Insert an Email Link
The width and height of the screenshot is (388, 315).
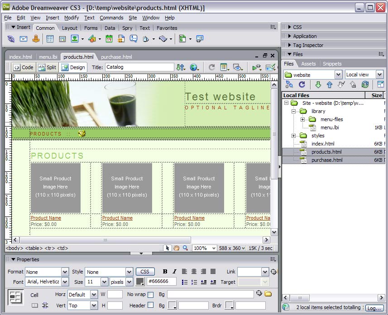point(24,39)
